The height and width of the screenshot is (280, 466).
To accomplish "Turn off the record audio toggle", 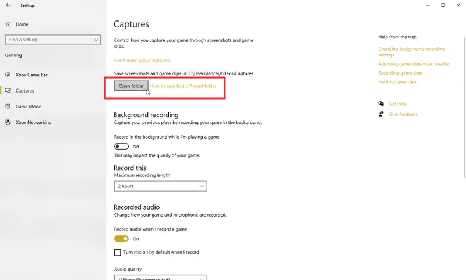I will point(121,239).
